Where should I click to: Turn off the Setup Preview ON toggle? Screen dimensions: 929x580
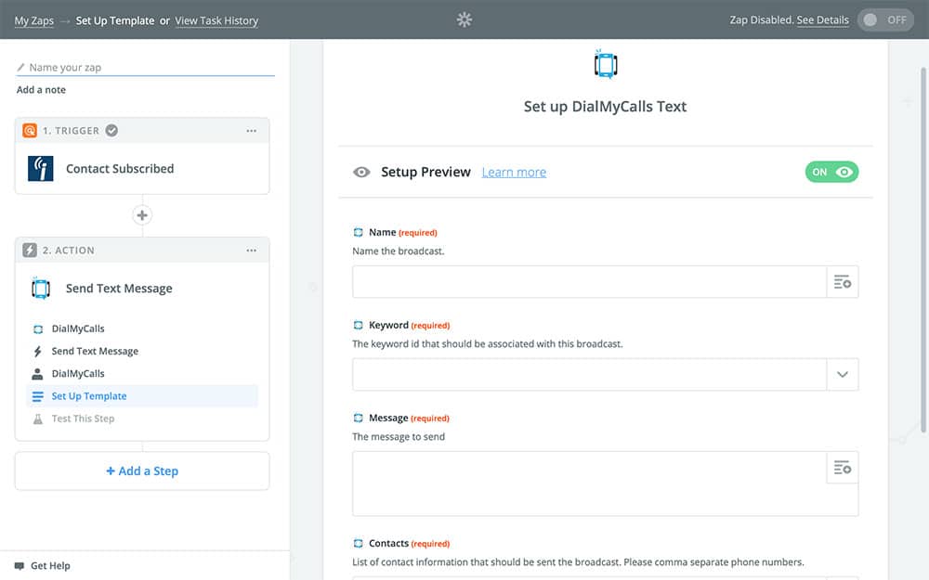pos(831,172)
